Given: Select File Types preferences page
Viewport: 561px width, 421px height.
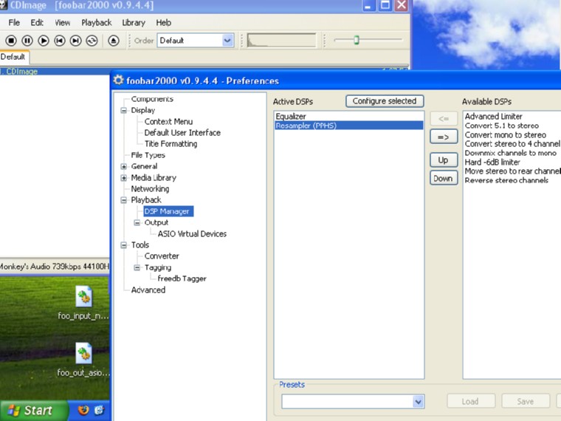Looking at the screenshot, I should point(148,155).
